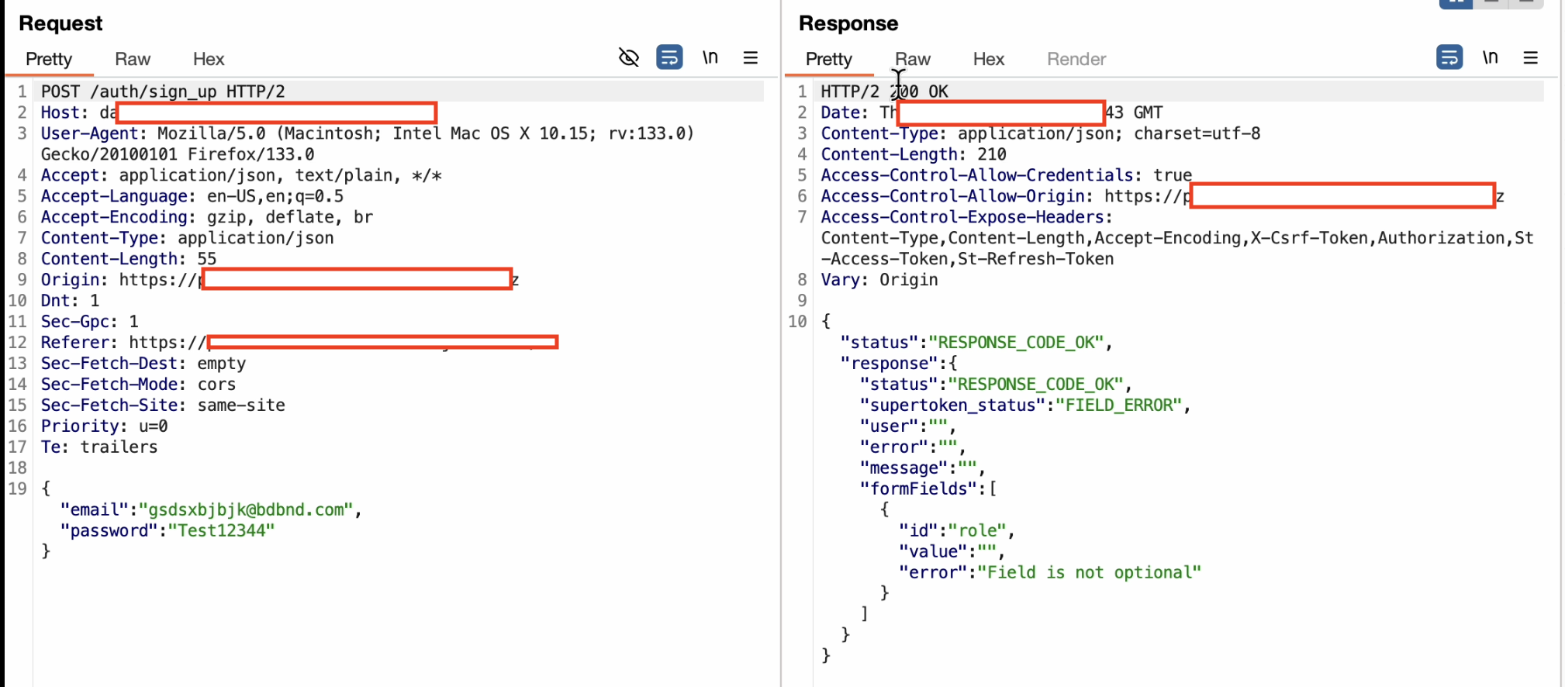This screenshot has width=1565, height=687.
Task: Click the 'supertoken_status' FIELD_ERROR line
Action: (1025, 406)
